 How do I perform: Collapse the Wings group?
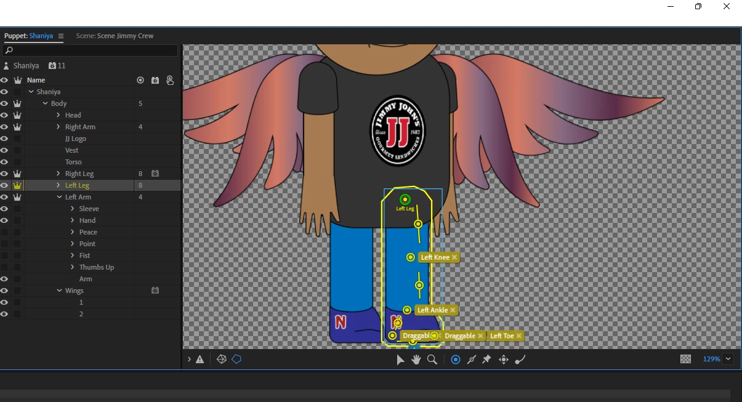[x=59, y=291]
